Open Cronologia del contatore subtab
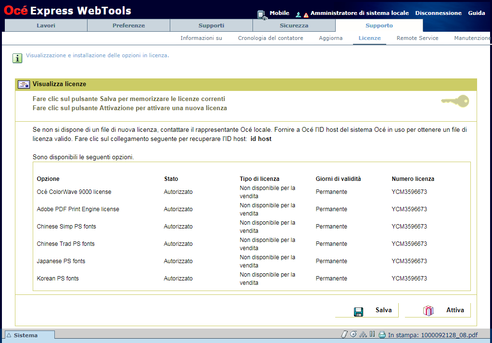 pyautogui.click(x=270, y=38)
